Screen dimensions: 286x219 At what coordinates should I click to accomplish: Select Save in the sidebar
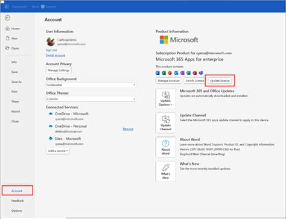pos(14,72)
